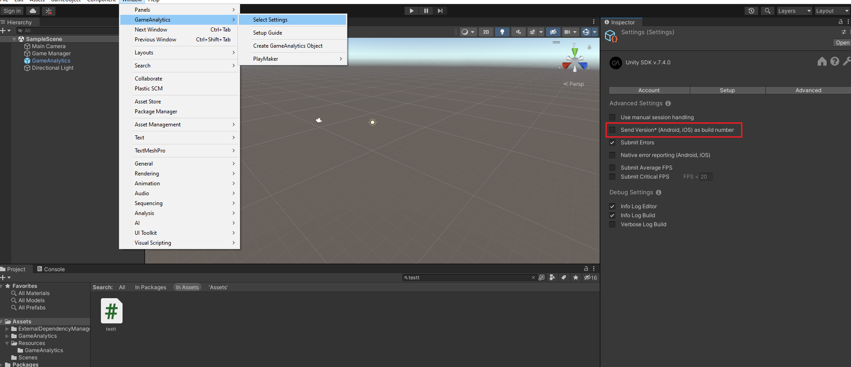Click the Step frame button
851x367 pixels.
440,11
